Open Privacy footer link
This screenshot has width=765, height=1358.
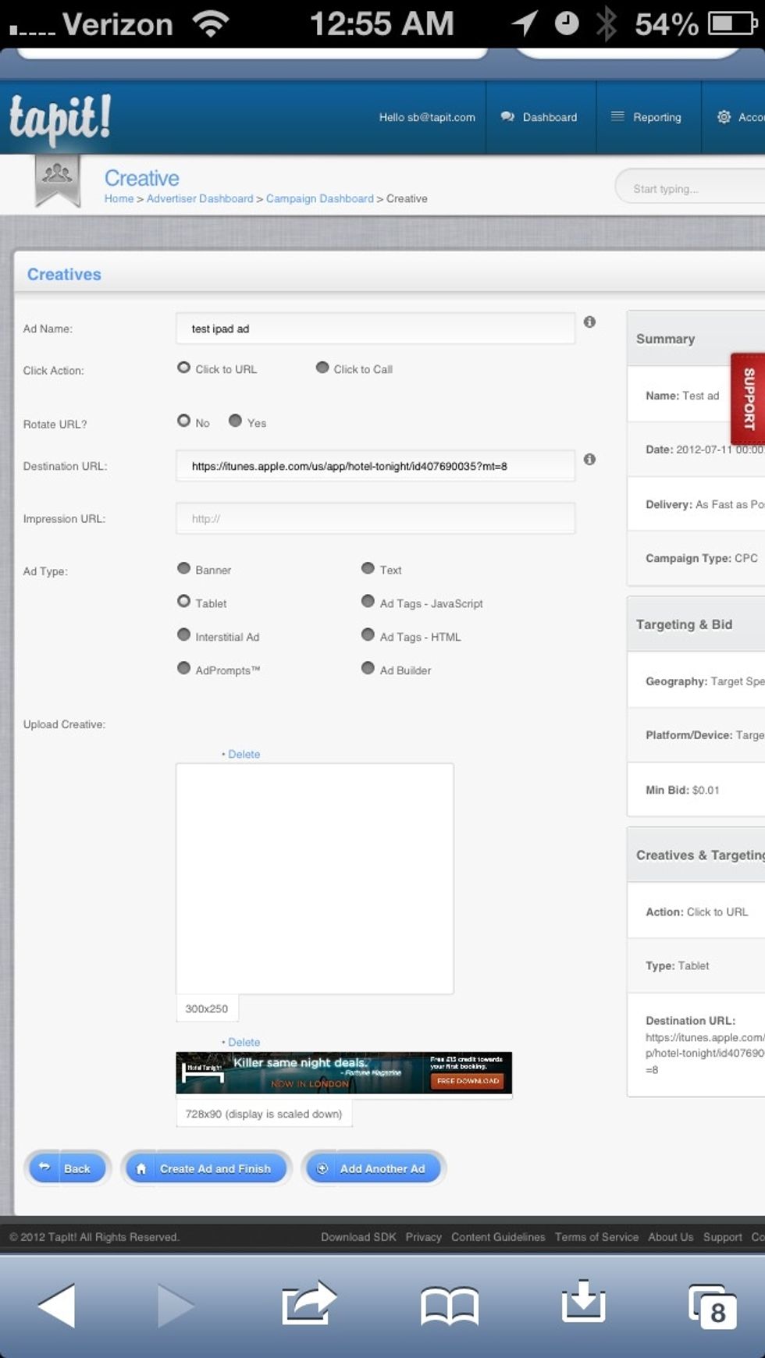pyautogui.click(x=424, y=1237)
